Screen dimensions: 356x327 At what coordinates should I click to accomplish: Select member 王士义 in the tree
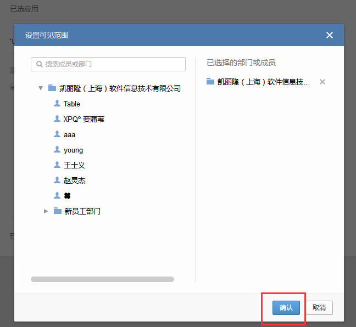[74, 165]
